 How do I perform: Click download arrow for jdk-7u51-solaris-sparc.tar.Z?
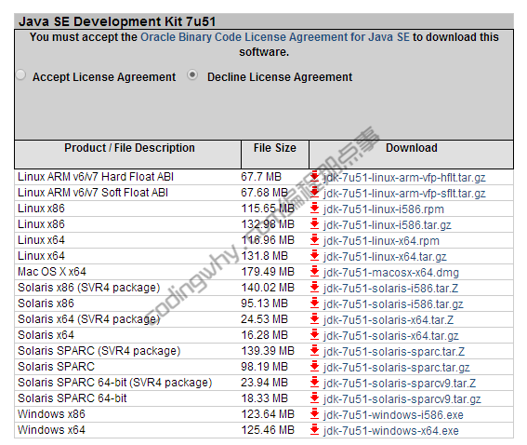(314, 350)
